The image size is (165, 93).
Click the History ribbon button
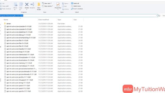65,9
